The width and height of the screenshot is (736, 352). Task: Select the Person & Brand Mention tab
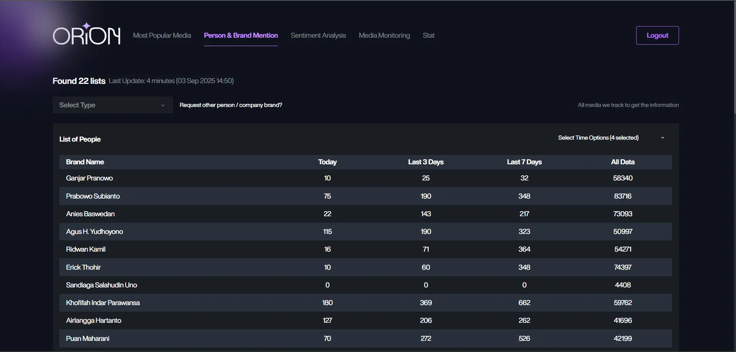pos(240,35)
